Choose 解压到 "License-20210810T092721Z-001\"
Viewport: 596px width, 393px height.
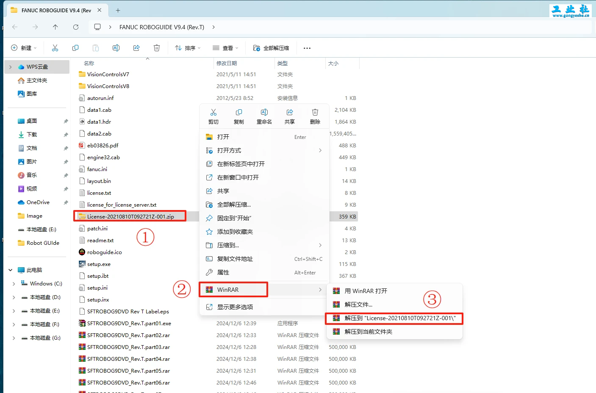[394, 318]
